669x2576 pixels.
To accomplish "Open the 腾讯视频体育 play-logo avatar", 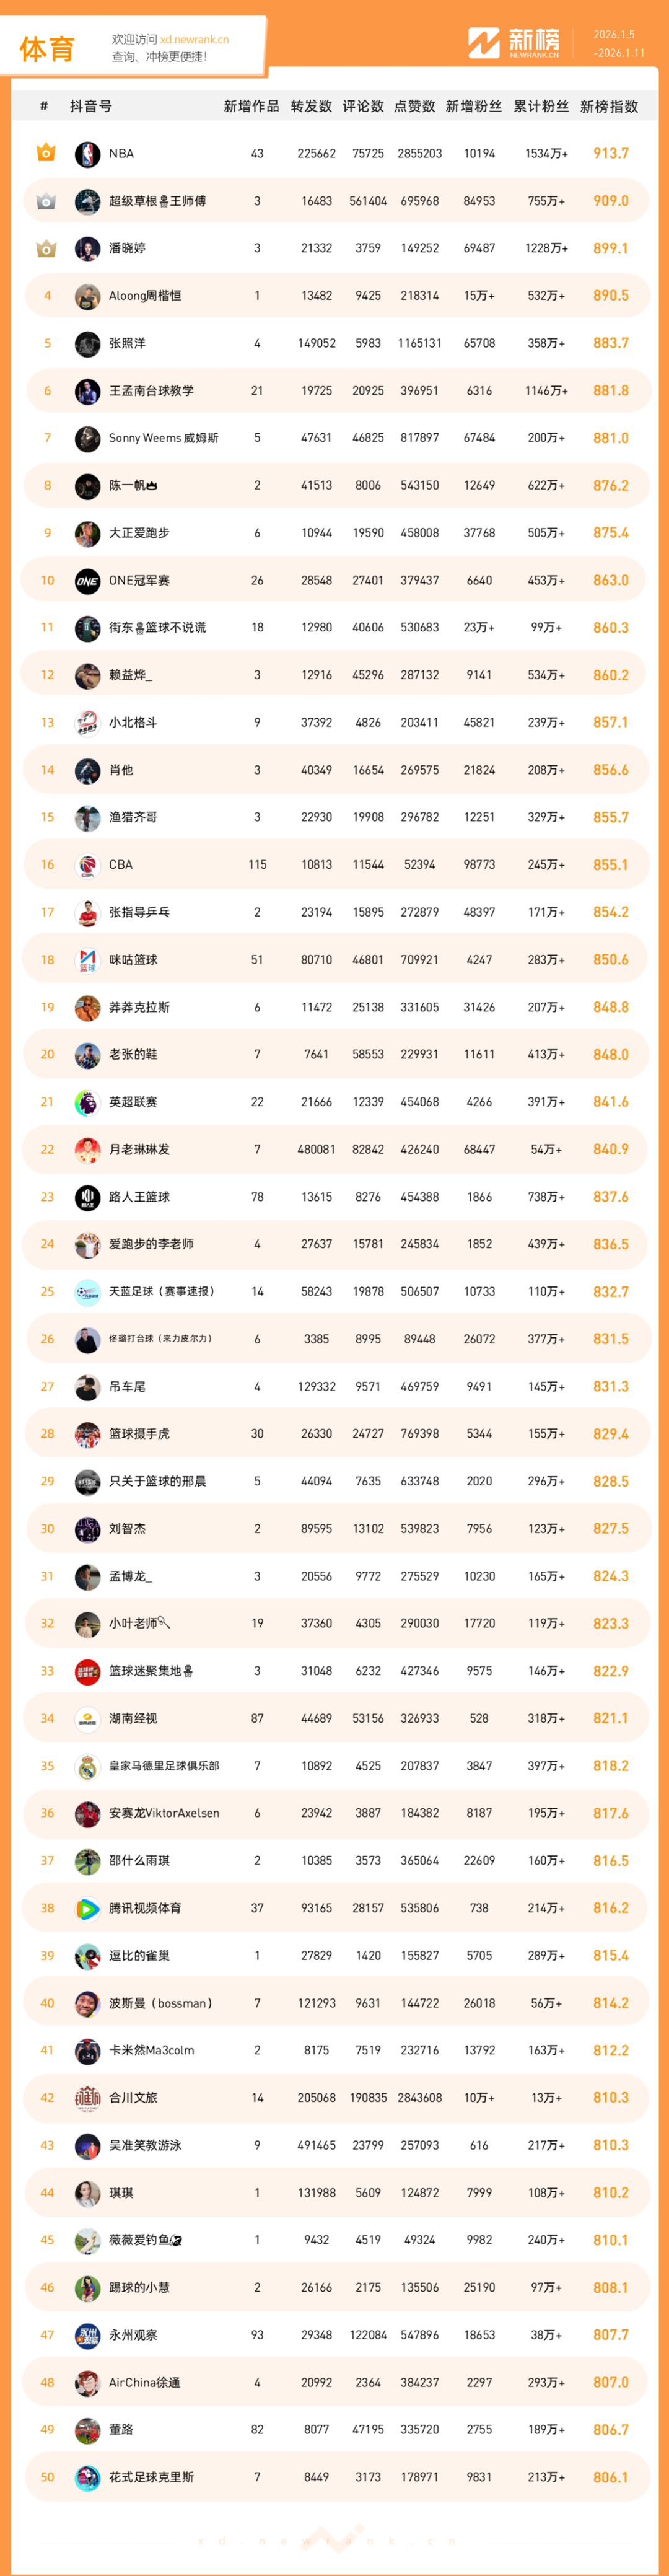I will [x=87, y=1908].
